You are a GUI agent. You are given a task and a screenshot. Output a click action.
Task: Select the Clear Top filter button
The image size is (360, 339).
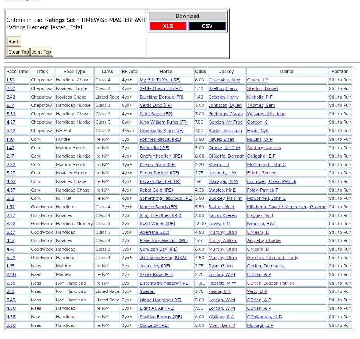[19, 52]
